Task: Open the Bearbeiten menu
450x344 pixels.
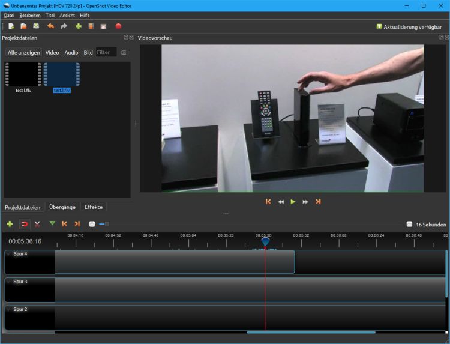Action: 29,15
